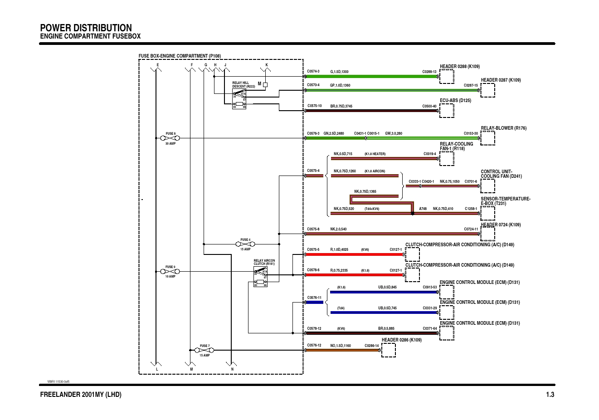
Task: Select the ECU-ABS (D125) connector box
Action: click(x=447, y=111)
